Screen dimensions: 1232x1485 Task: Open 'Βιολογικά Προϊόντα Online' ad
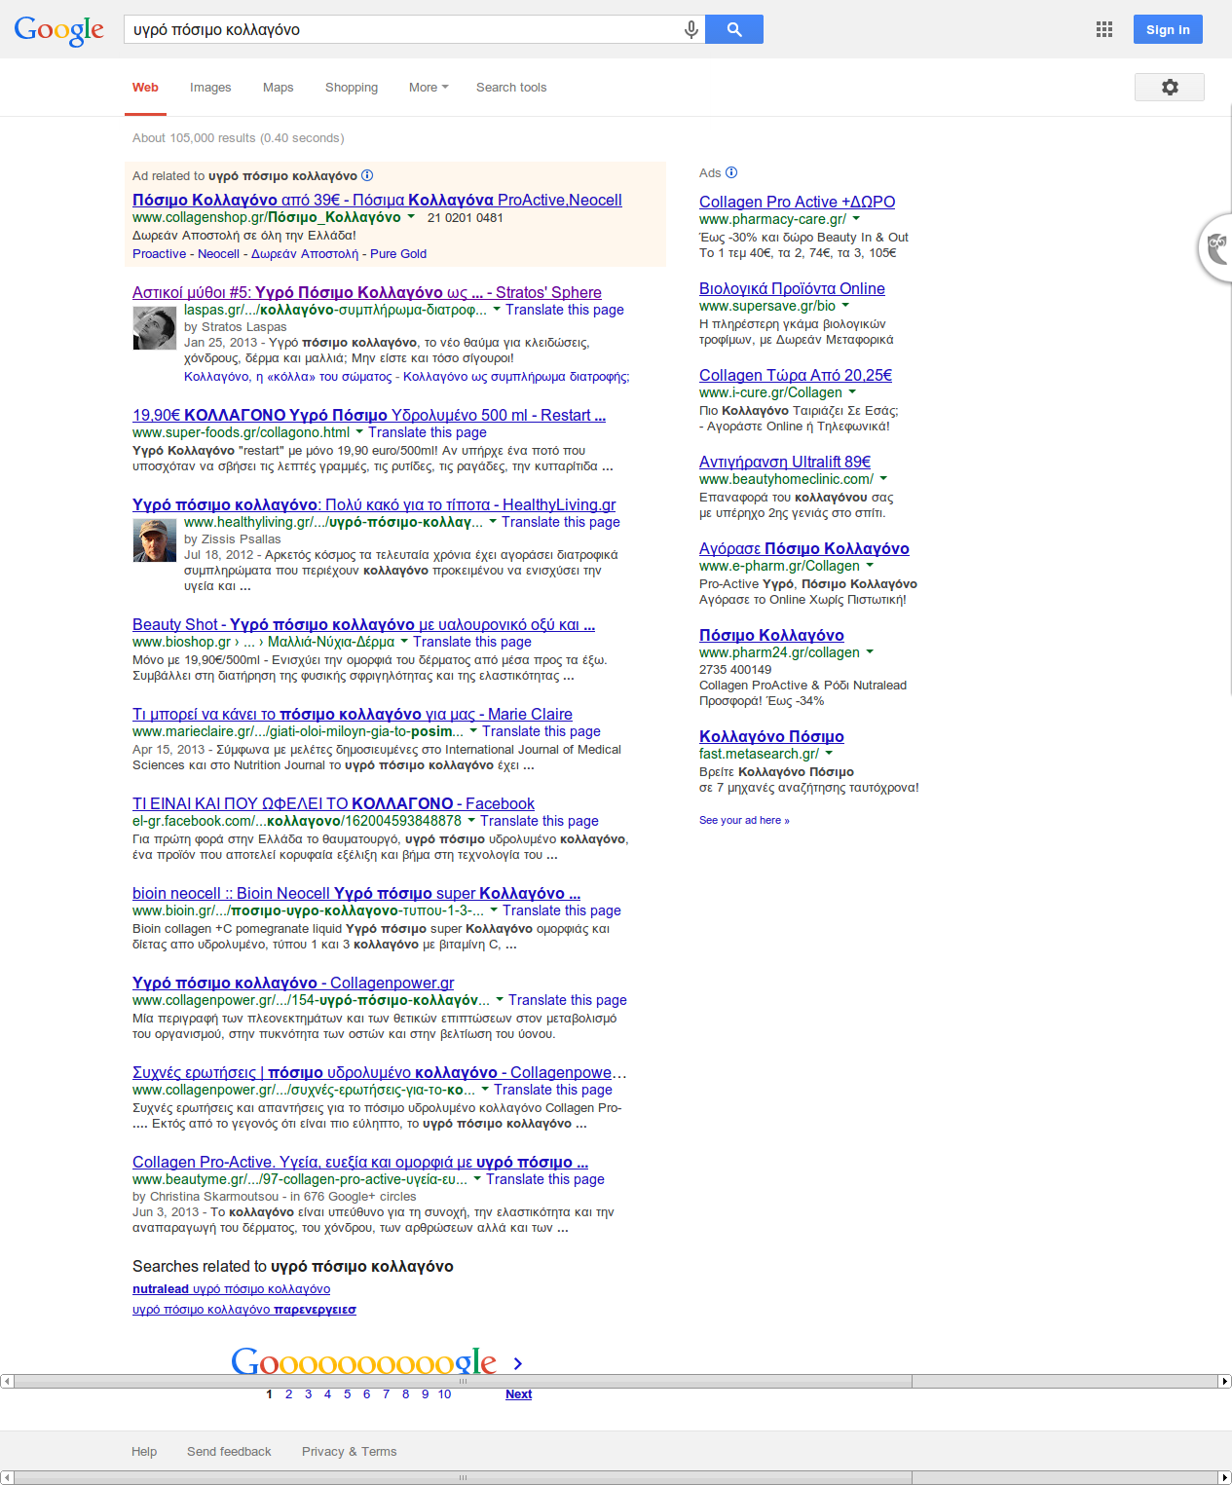[792, 288]
